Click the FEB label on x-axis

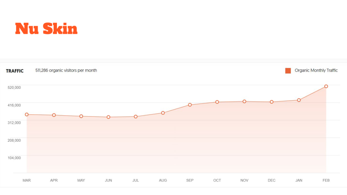tap(326, 180)
